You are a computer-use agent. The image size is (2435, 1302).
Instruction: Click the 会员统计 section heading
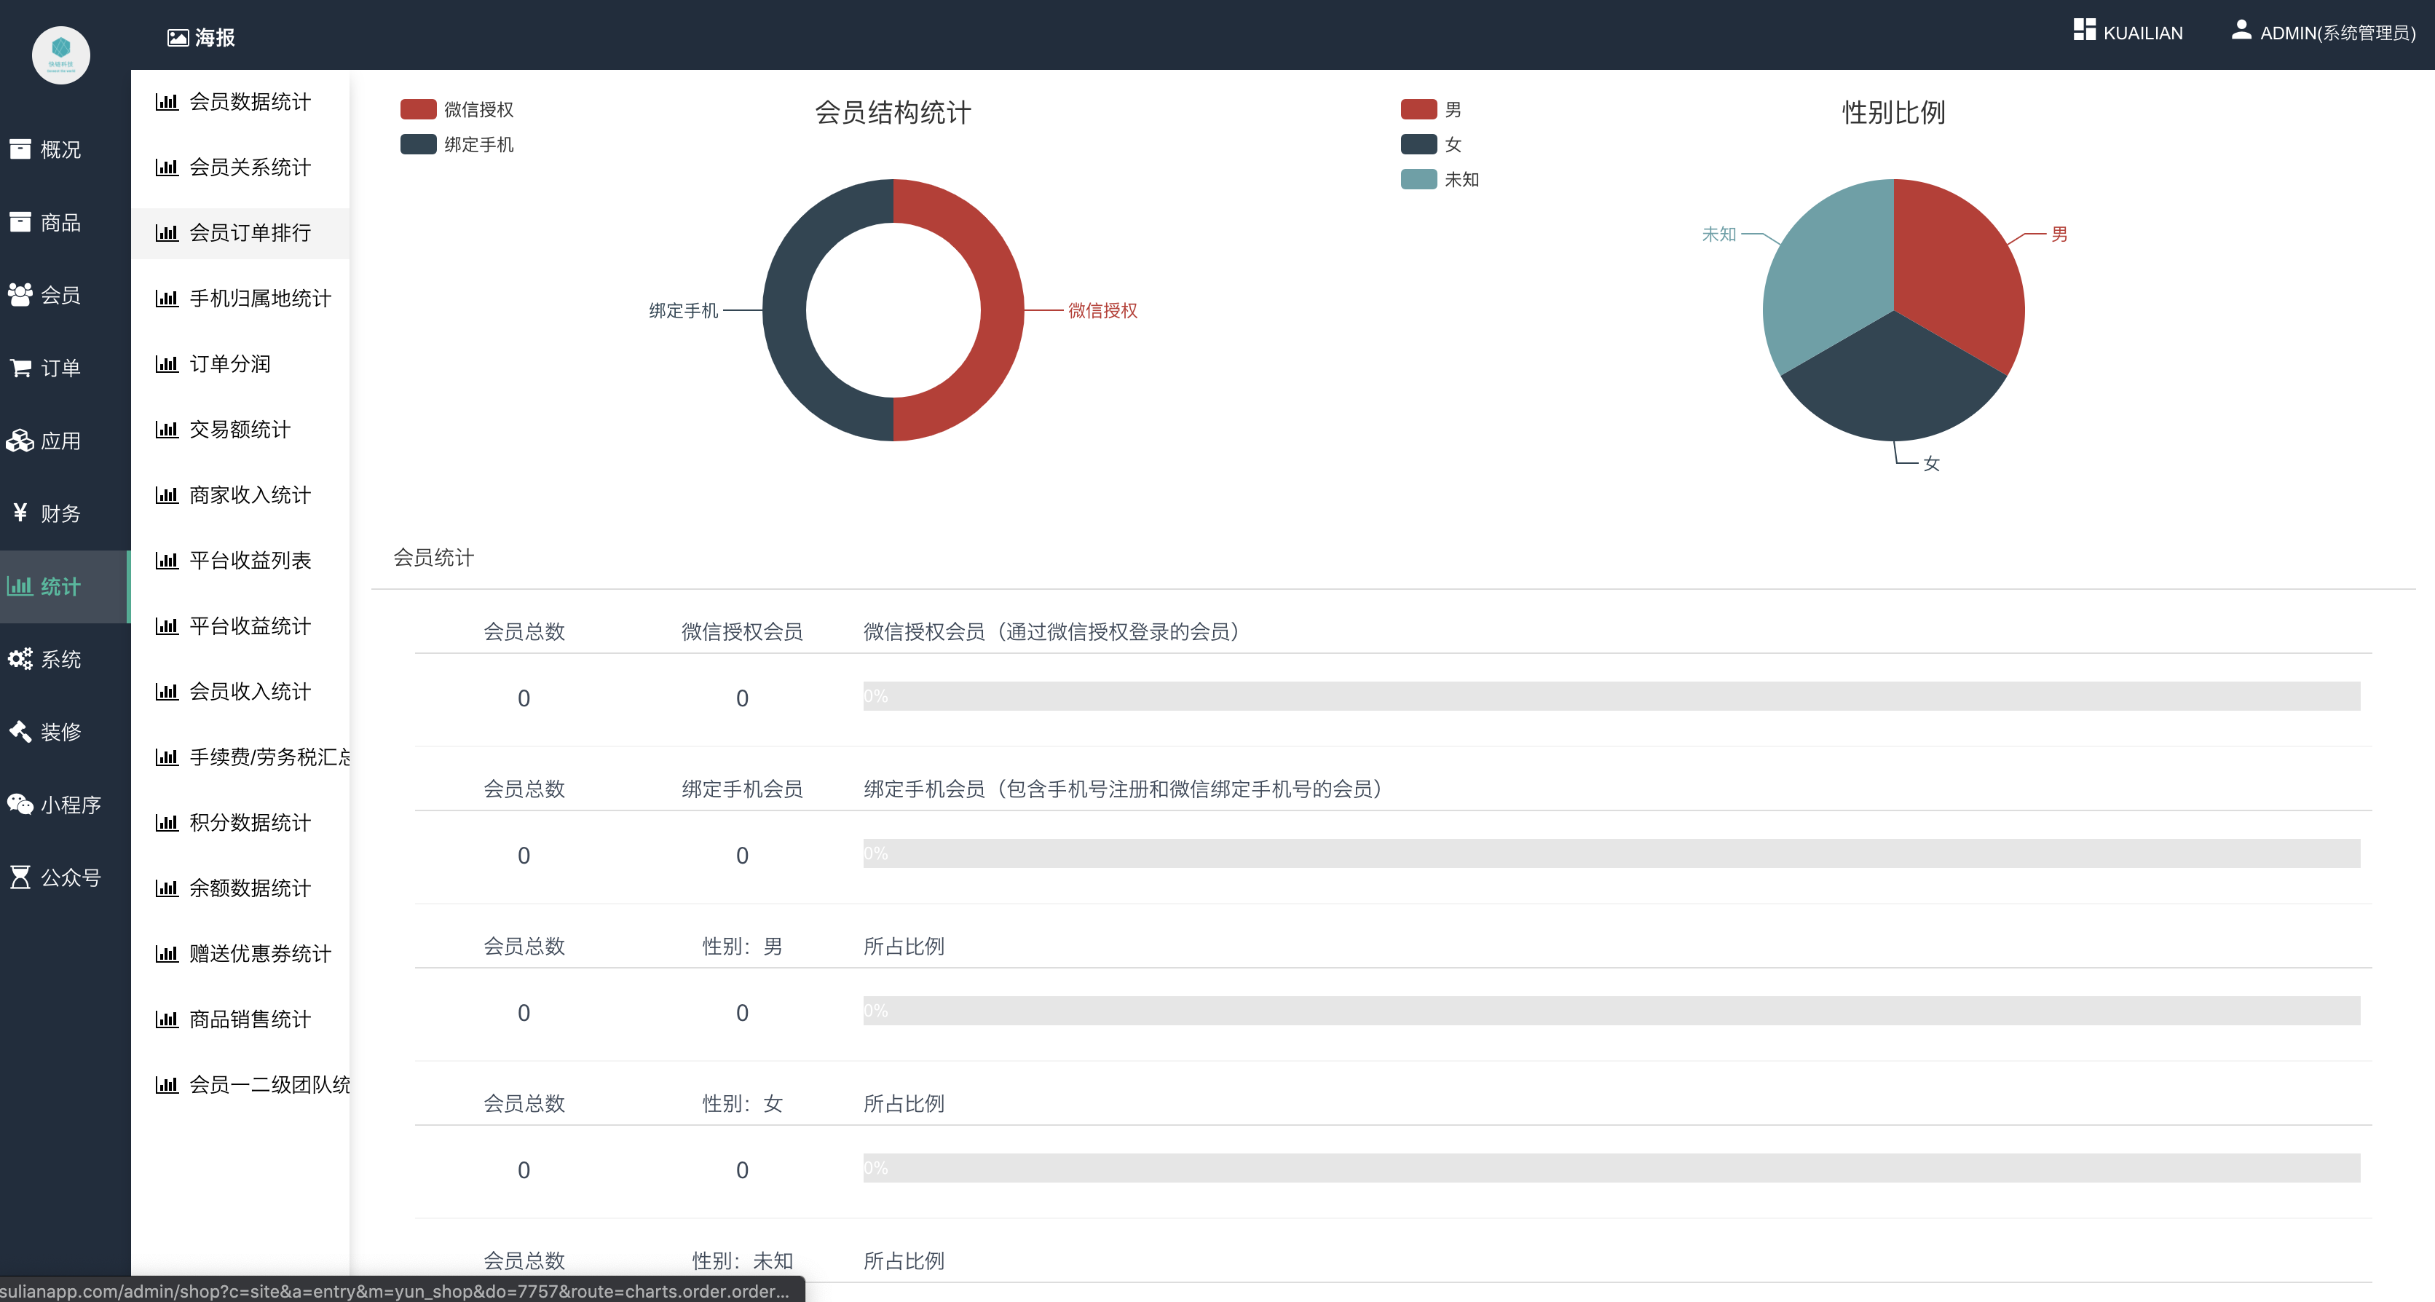pyautogui.click(x=434, y=558)
